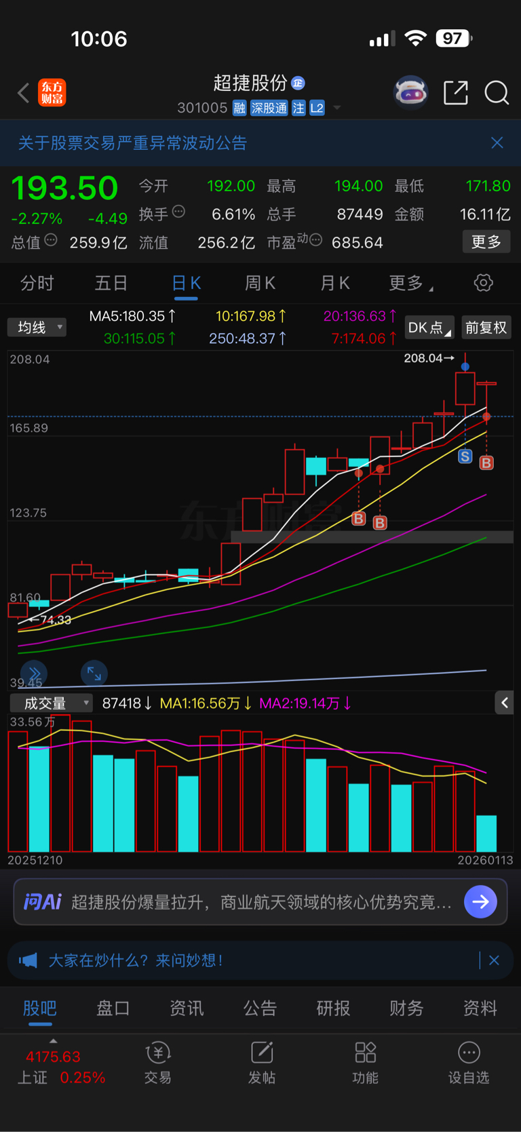The height and width of the screenshot is (1132, 521).
Task: Tap the 深股通 tag
Action: point(269,108)
